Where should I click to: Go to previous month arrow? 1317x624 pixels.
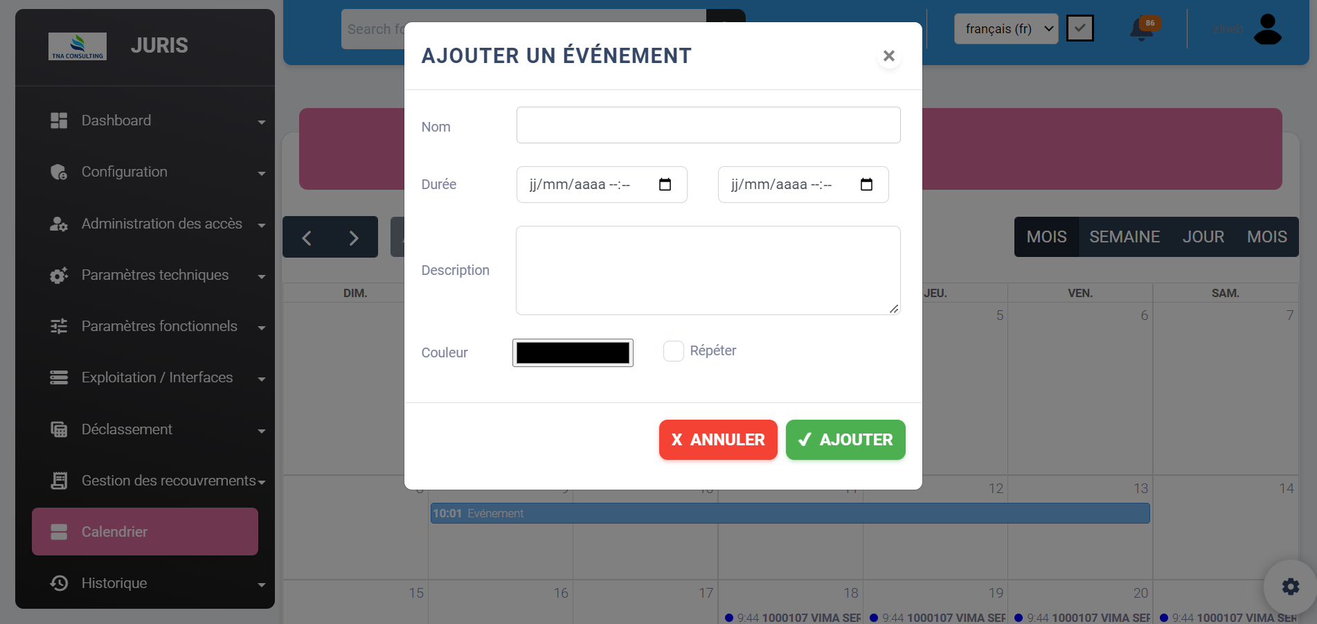click(x=307, y=238)
